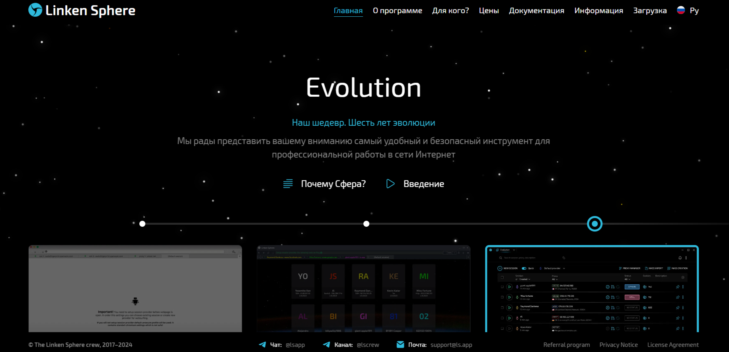
Task: Click the play icon beside Введение
Action: pos(390,184)
